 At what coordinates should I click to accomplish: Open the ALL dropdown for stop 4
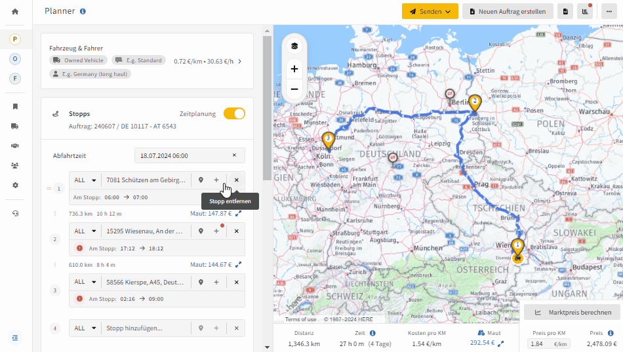click(85, 328)
